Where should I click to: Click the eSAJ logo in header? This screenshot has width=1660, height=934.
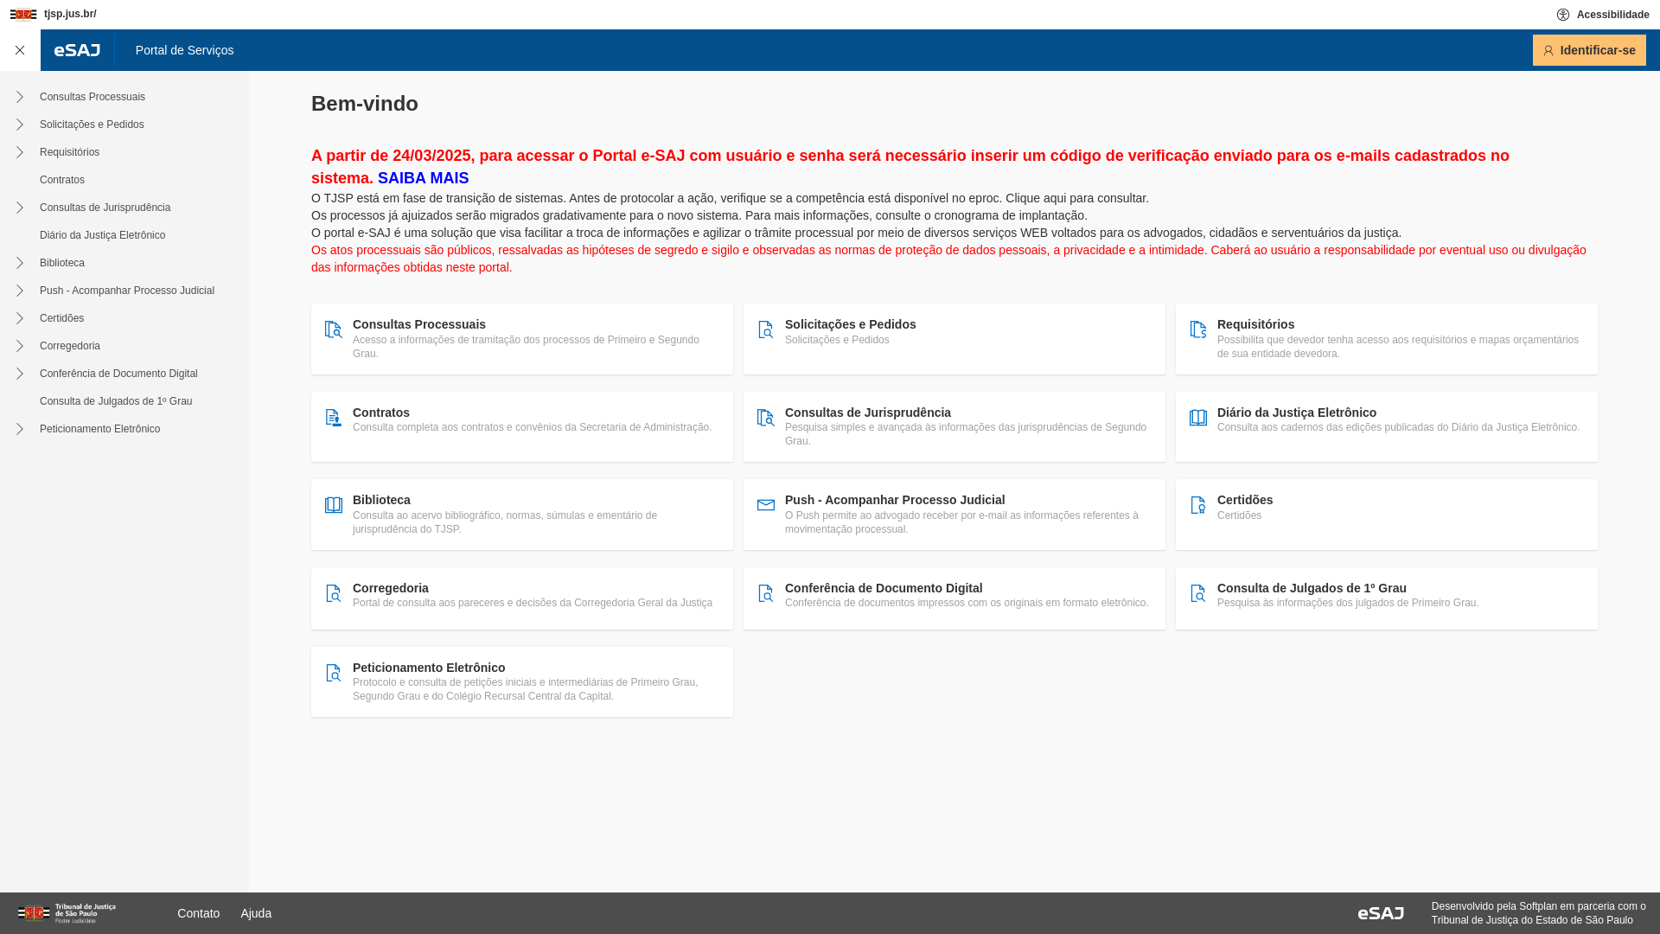(77, 50)
